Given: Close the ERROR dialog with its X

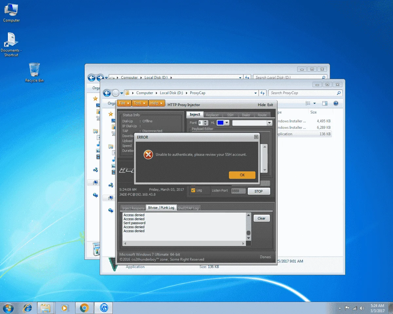Looking at the screenshot, I should click(256, 137).
